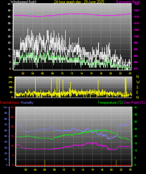Click the green 30 on the temperature axis
The height and width of the screenshot is (174, 146).
(136, 122)
